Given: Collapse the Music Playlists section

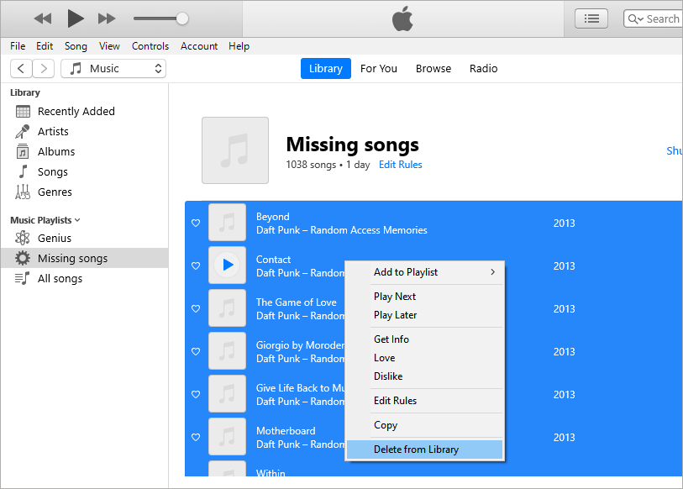Looking at the screenshot, I should point(76,220).
